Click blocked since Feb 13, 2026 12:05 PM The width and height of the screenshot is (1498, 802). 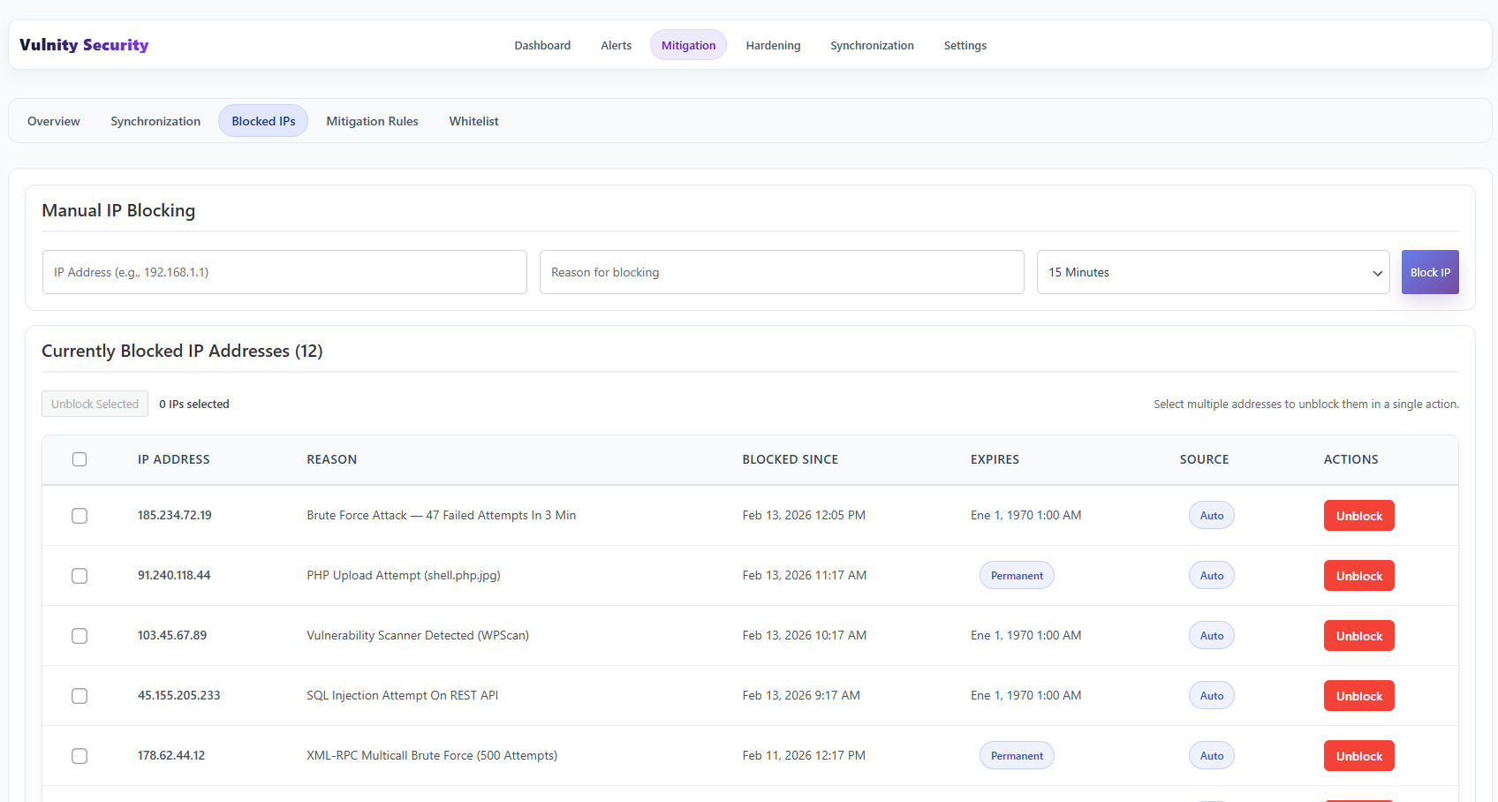pyautogui.click(x=804, y=515)
